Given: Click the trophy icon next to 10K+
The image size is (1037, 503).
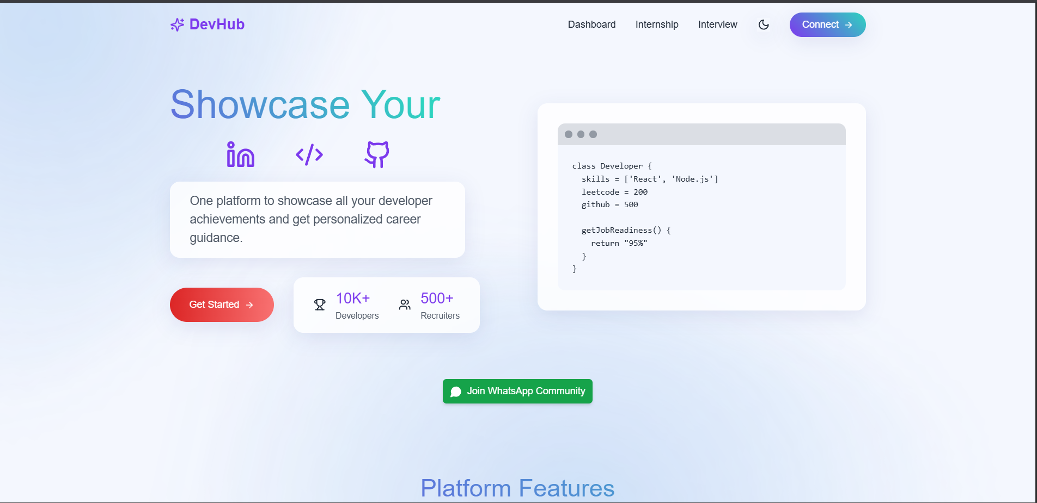Looking at the screenshot, I should point(320,305).
